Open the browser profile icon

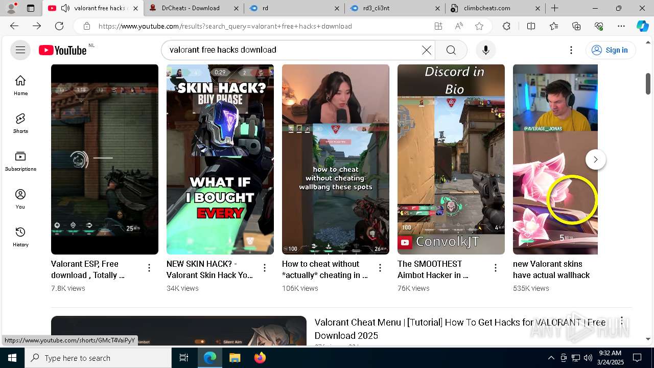point(12,8)
